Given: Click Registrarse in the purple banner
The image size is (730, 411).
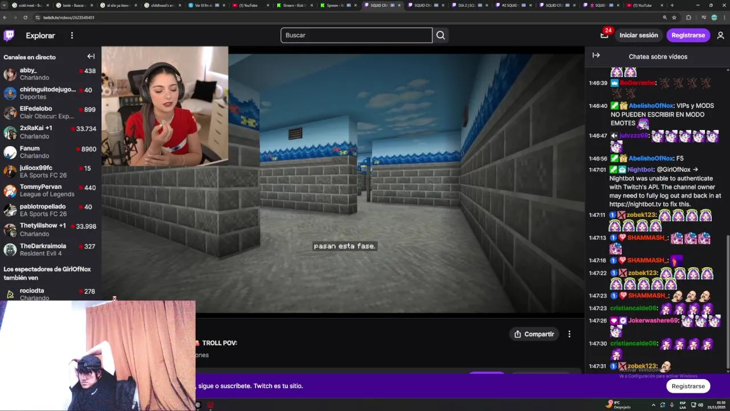Looking at the screenshot, I should (x=688, y=386).
